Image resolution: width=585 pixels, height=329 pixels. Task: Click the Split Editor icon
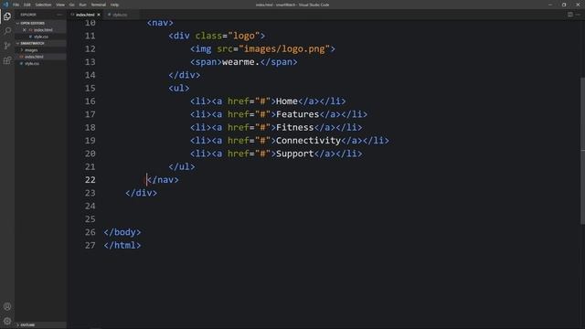(x=570, y=15)
